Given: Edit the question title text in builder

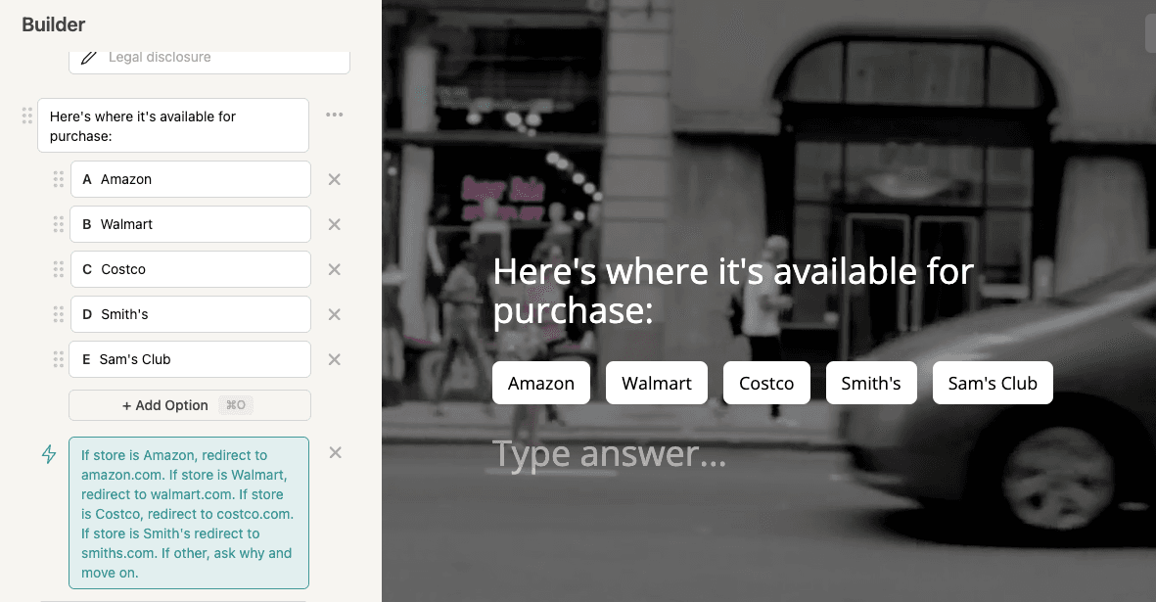Looking at the screenshot, I should [173, 125].
